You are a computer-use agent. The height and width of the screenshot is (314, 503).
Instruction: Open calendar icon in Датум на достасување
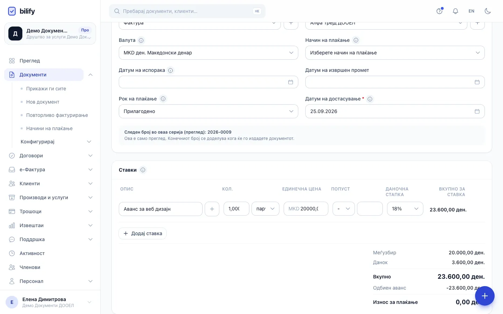[x=477, y=111]
